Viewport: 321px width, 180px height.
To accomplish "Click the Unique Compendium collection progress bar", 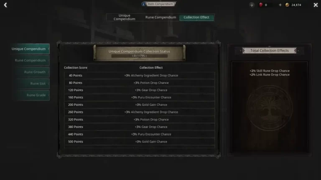I will 140,56.
